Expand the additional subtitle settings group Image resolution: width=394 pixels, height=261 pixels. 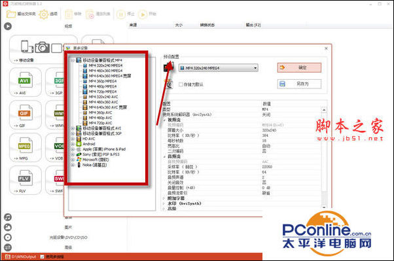(x=164, y=198)
